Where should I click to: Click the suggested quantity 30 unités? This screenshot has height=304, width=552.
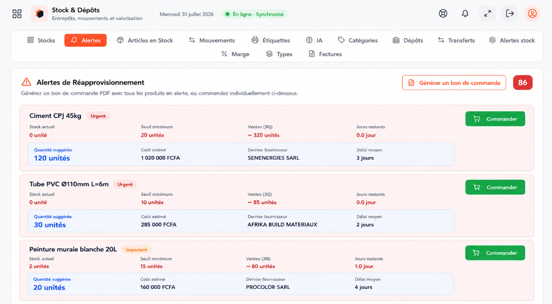tap(50, 225)
